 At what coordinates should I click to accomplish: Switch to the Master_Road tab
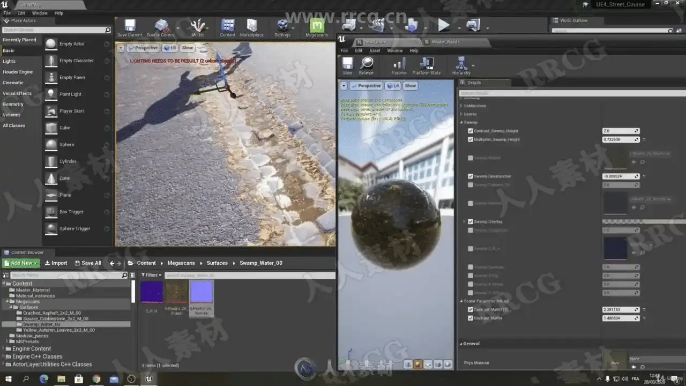point(445,42)
